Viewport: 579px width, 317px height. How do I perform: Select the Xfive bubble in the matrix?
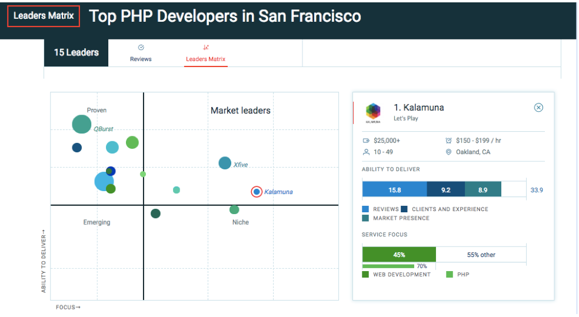[x=225, y=163]
